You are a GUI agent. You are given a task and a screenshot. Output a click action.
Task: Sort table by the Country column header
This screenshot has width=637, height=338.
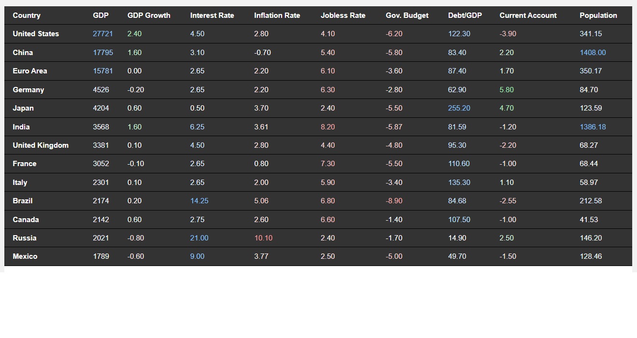tap(27, 15)
